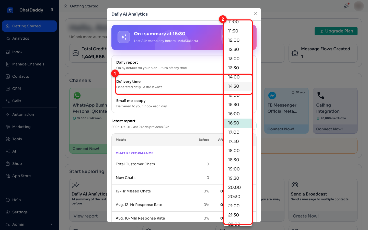Click the WhatsApp channel icon

(x=77, y=96)
